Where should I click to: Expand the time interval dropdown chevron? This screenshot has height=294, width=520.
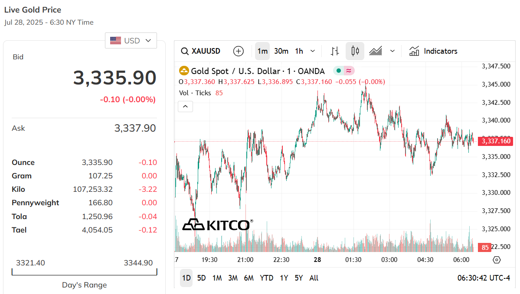pos(313,51)
